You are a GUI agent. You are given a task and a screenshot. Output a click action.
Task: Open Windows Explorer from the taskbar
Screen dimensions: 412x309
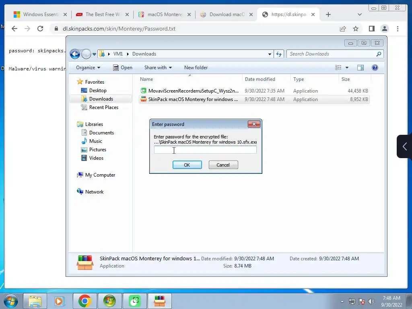click(35, 301)
